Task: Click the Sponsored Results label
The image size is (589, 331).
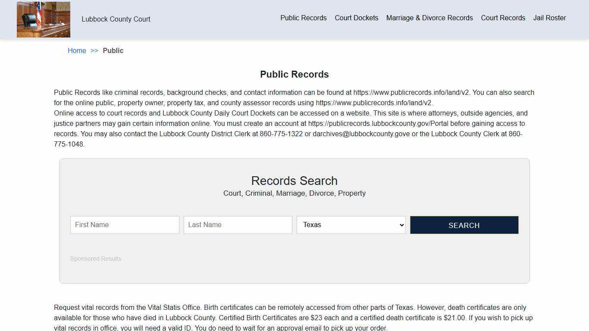Action: pyautogui.click(x=96, y=259)
